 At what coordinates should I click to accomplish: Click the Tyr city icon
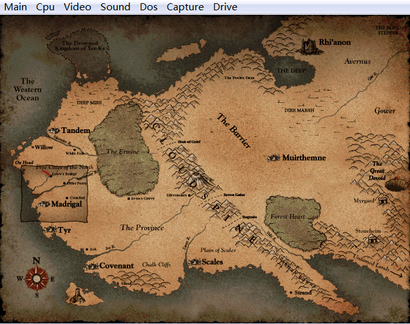pos(50,230)
